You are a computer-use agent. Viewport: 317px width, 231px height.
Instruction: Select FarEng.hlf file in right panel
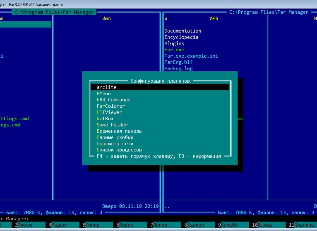[179, 62]
